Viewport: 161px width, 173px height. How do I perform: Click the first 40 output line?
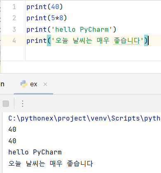click(x=12, y=129)
